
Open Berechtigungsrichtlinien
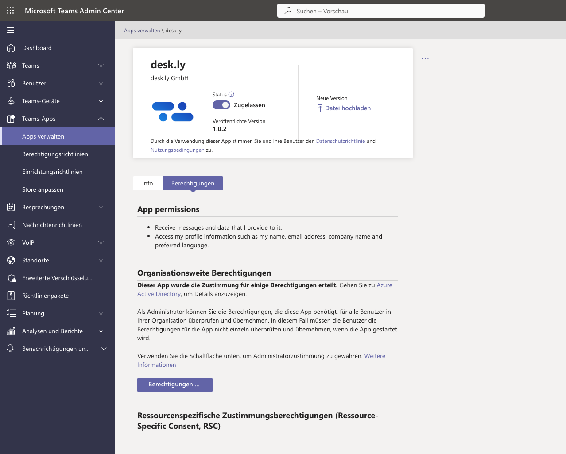coord(58,154)
